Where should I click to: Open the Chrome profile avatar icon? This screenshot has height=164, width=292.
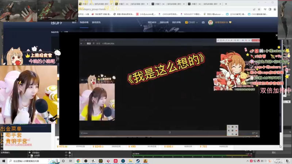(275, 9)
